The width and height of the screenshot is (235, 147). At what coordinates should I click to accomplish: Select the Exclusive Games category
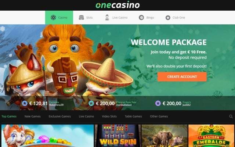[x=59, y=116]
